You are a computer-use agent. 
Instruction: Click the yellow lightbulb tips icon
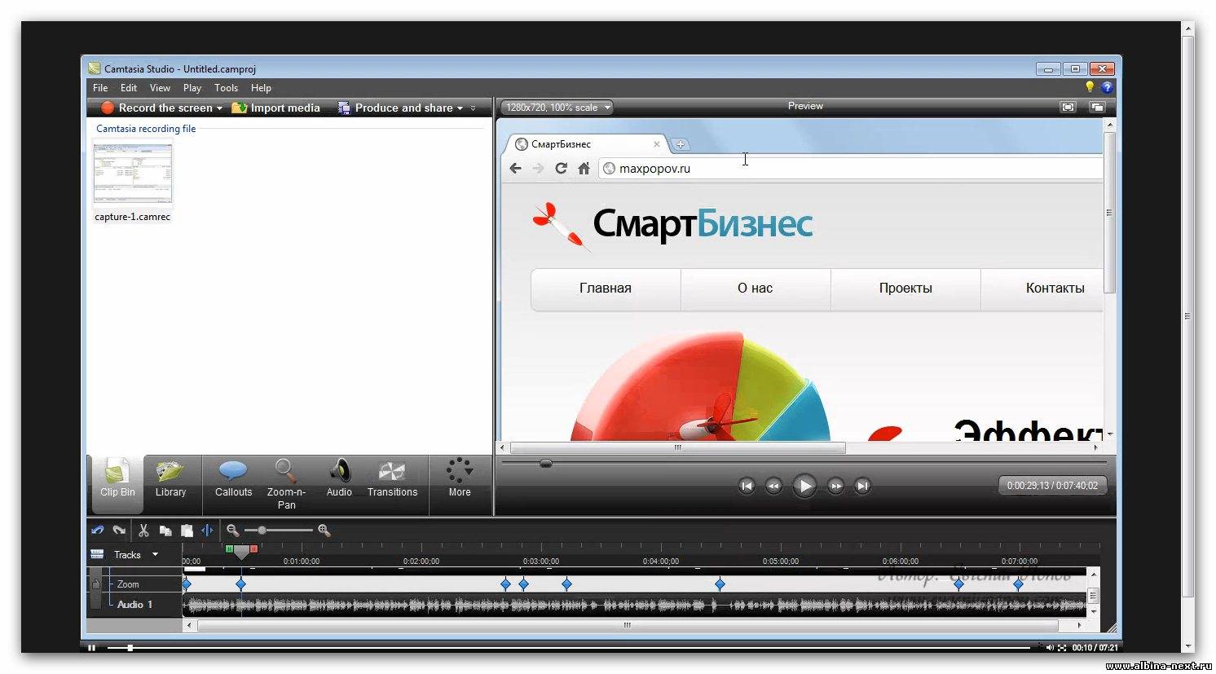pyautogui.click(x=1090, y=87)
